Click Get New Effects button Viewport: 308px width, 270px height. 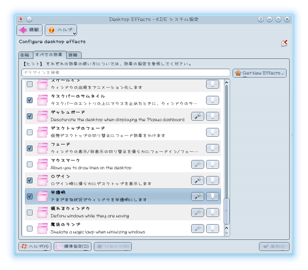click(259, 73)
